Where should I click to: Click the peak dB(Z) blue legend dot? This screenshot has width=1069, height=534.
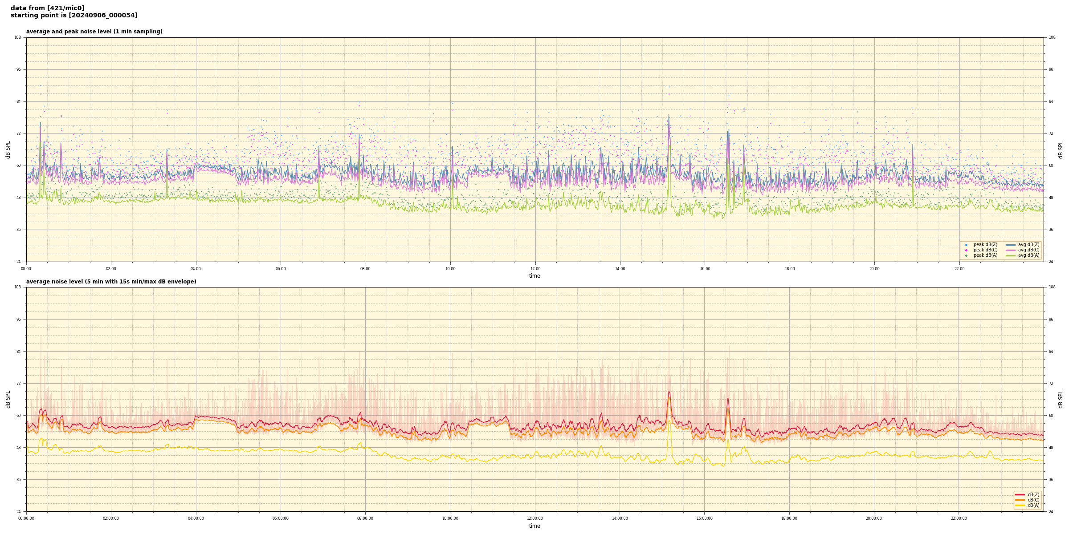click(x=966, y=245)
